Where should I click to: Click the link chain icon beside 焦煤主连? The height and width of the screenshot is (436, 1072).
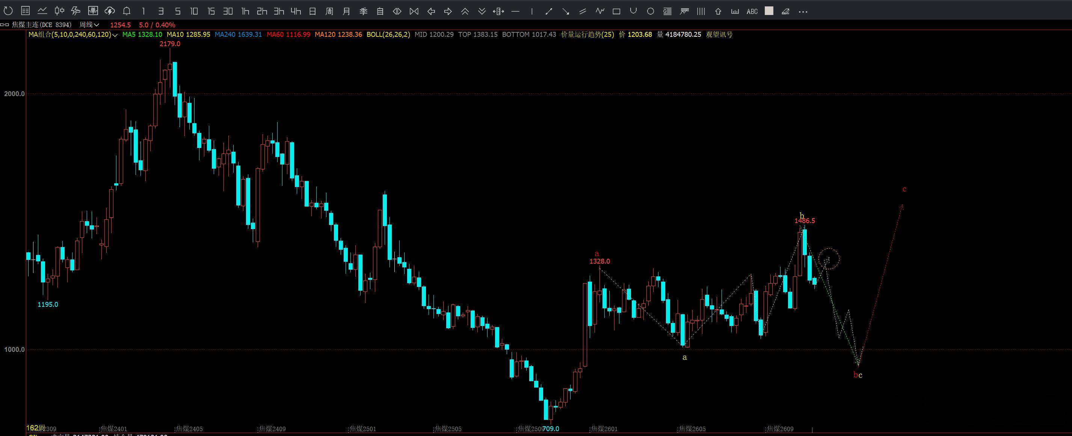click(4, 25)
